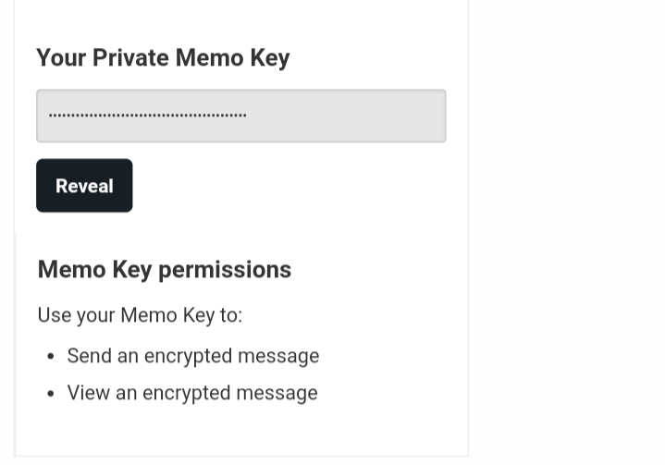Screen dimensions: 665x465
Task: Click "Send an encrypted message" list item
Action: point(192,356)
